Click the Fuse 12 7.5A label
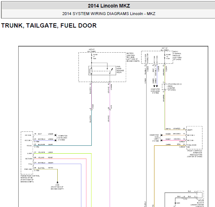The height and width of the screenshot is (207, 215). [168, 57]
